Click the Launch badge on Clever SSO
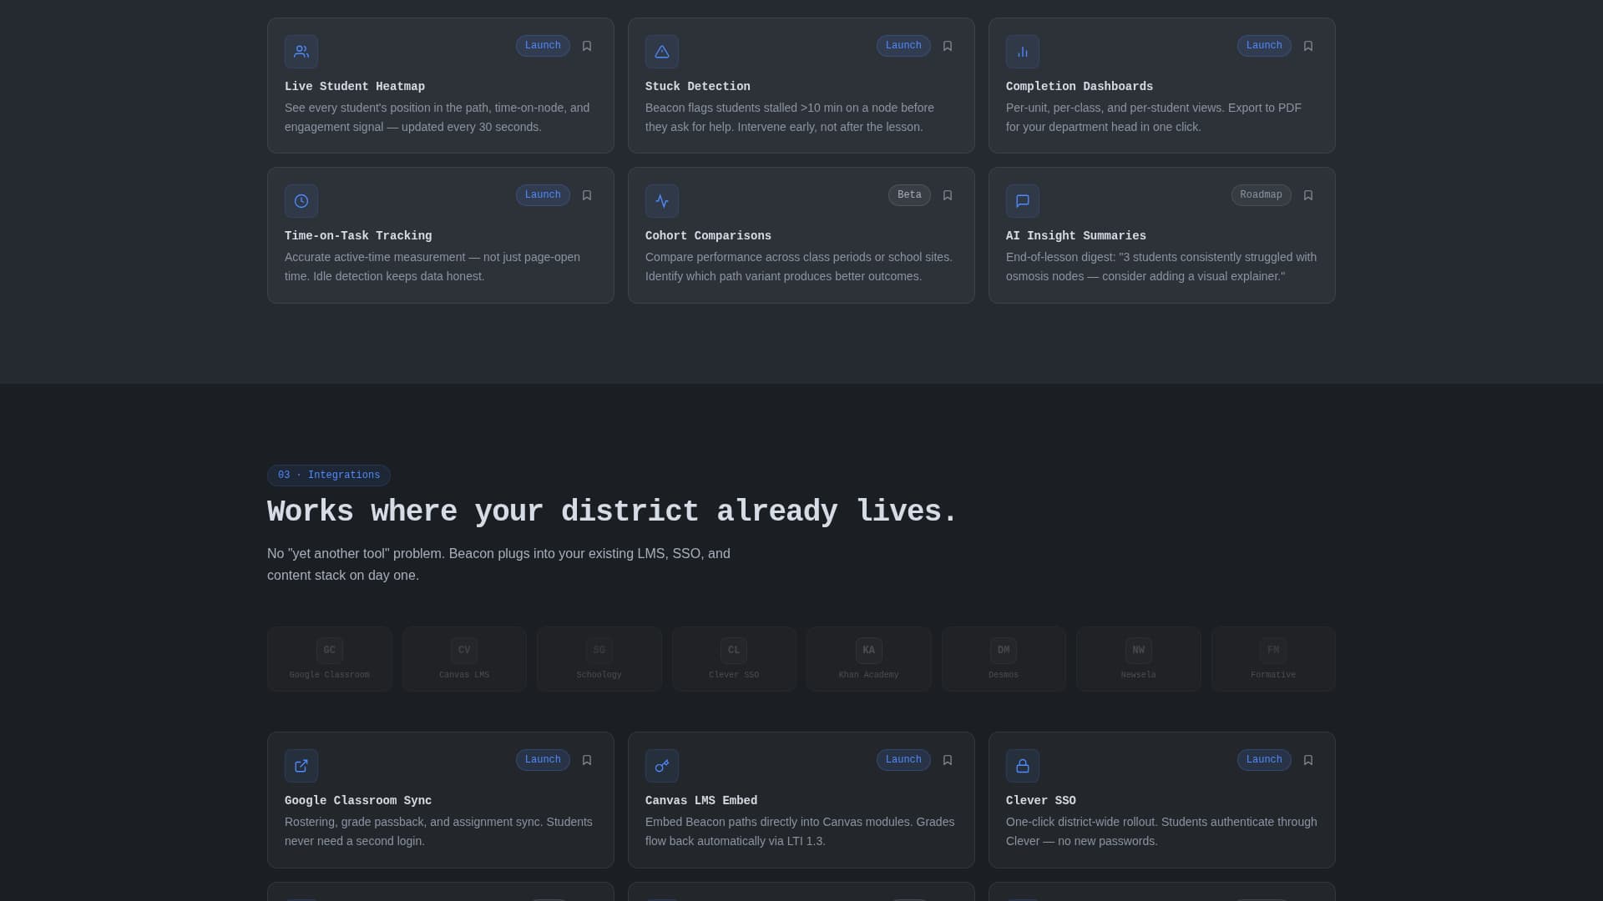This screenshot has height=901, width=1603. click(x=1264, y=760)
